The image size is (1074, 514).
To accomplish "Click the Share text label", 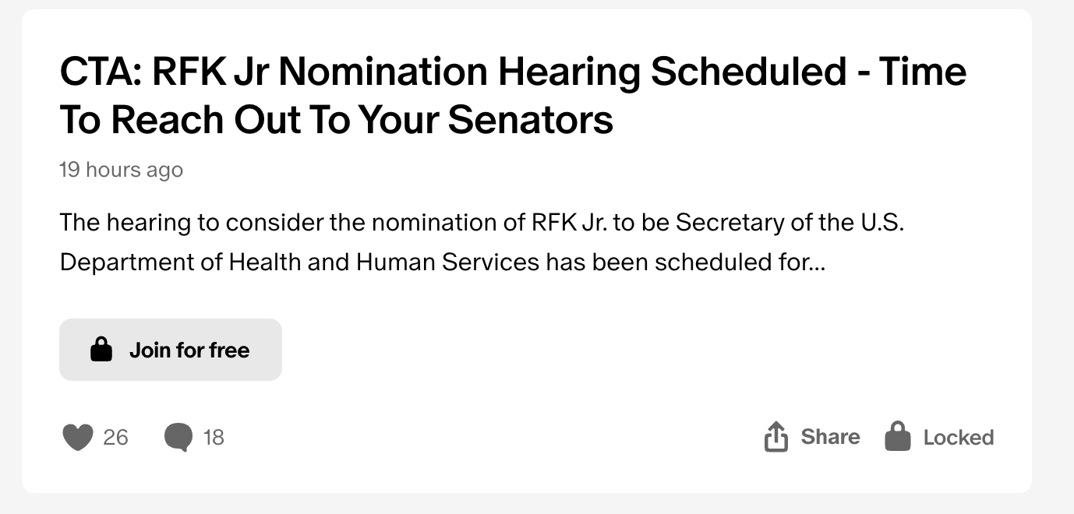I will 830,437.
